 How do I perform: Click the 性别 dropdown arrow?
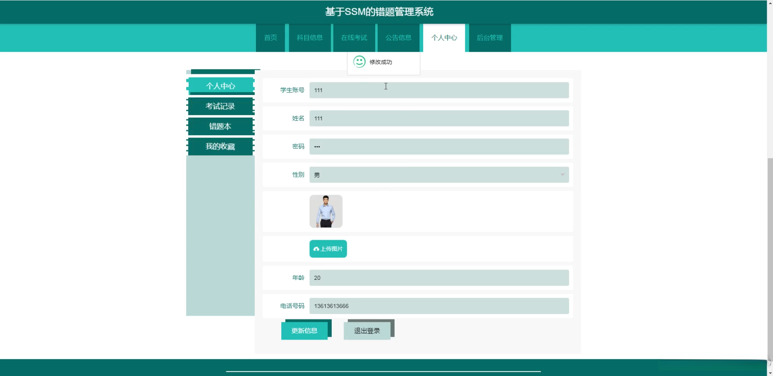click(562, 175)
